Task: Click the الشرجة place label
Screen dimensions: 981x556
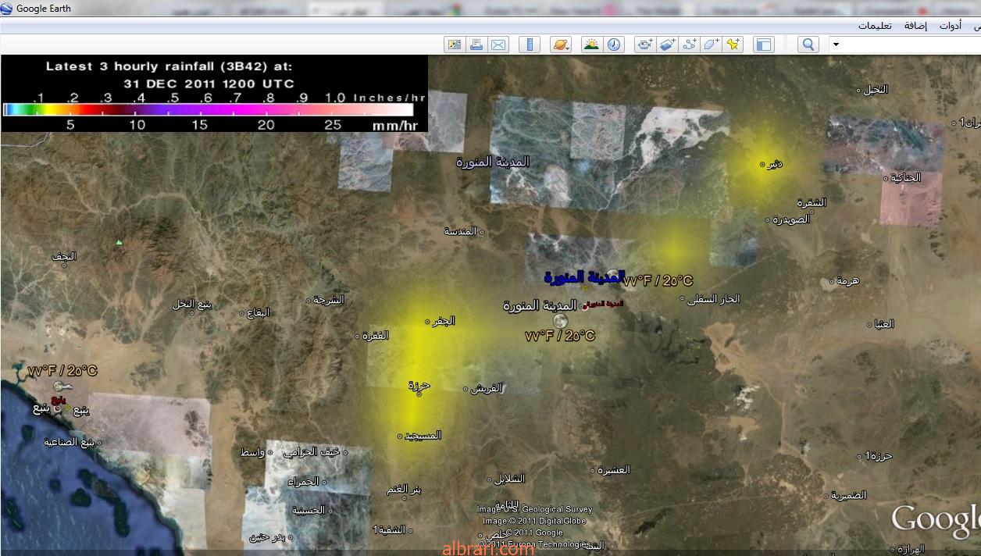Action: tap(326, 299)
